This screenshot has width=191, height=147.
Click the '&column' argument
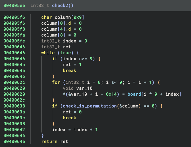coord(129,106)
